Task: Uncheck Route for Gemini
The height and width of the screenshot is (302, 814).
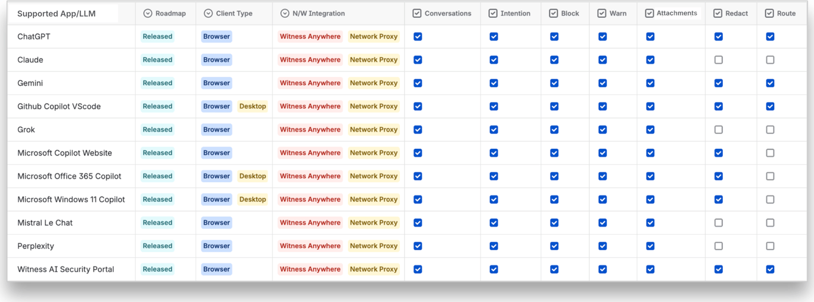Action: pos(770,83)
